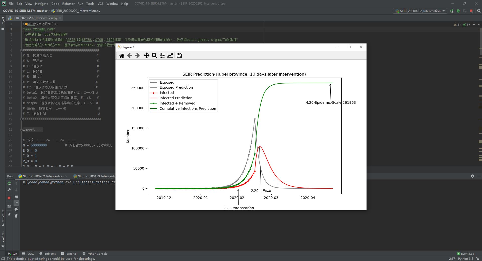Open the VCS menu
This screenshot has width=482, height=261.
point(100,4)
